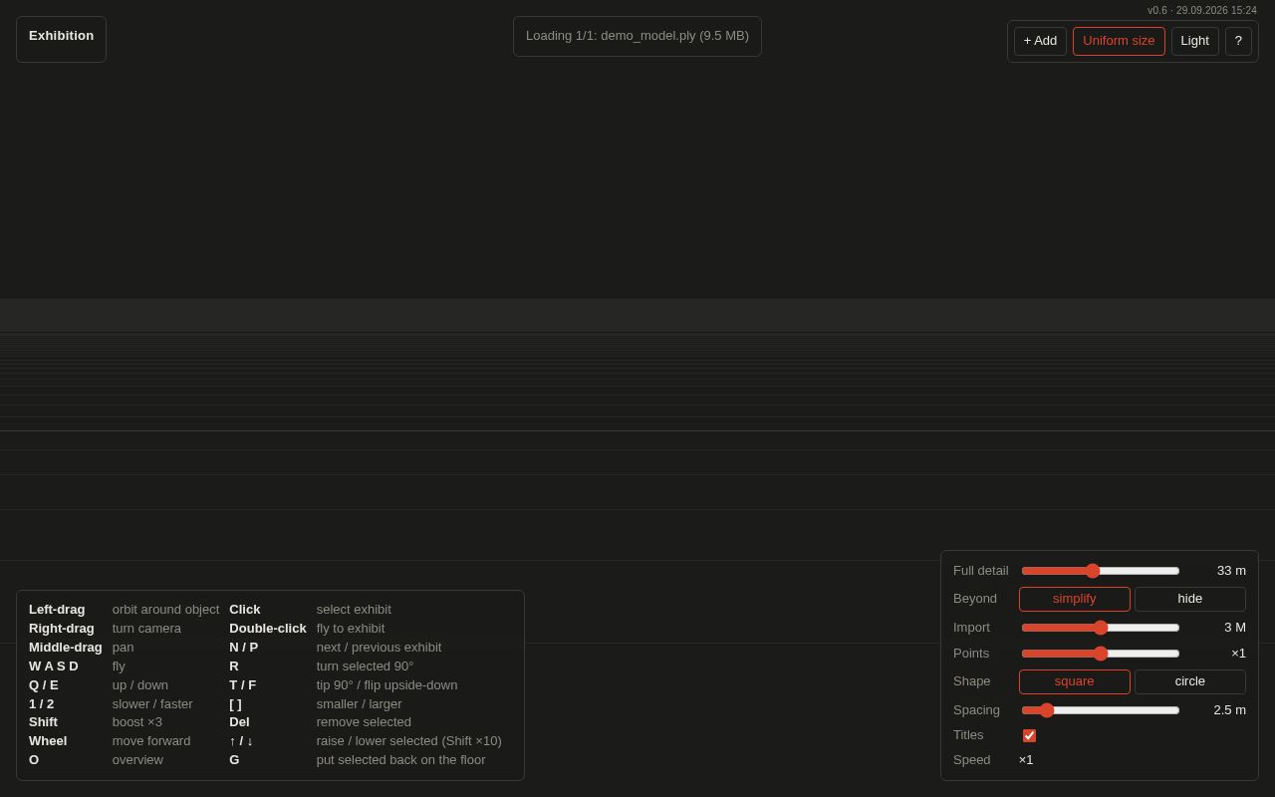Click the 3 M Import value
1275x797 pixels.
(1235, 628)
